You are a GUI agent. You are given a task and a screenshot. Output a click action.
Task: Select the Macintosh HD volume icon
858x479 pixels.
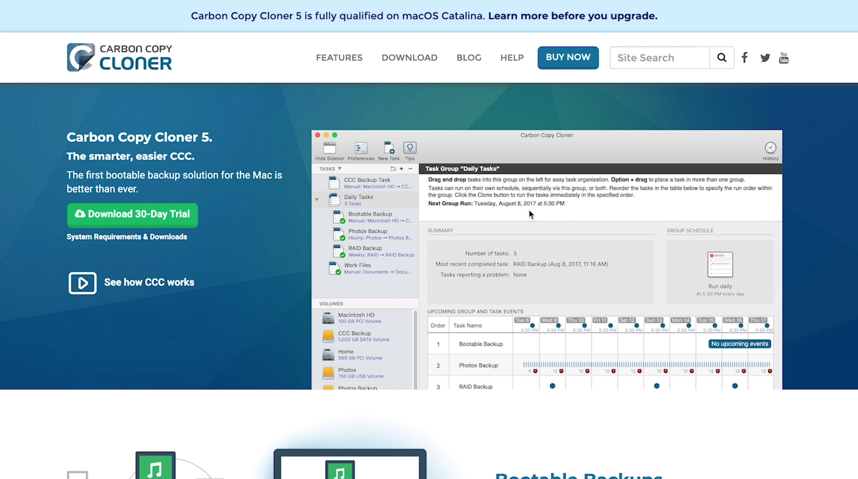point(328,318)
